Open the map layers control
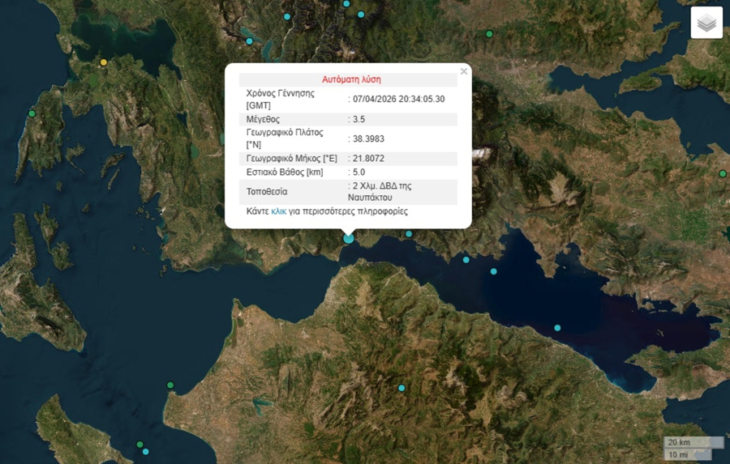The image size is (730, 464). (x=706, y=23)
